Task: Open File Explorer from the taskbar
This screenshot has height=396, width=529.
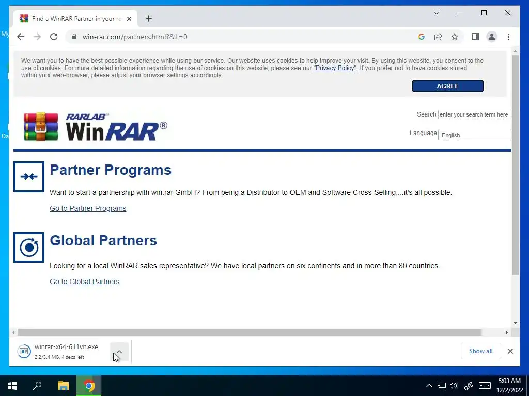Action: pos(63,386)
